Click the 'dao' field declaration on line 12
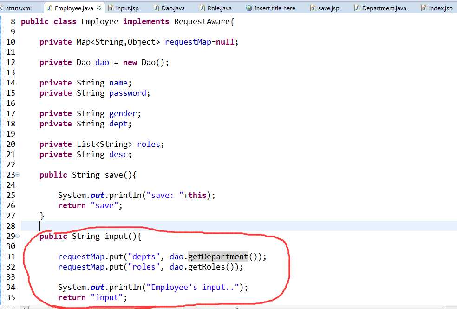Viewport: 457px width, 309px height. coord(102,62)
